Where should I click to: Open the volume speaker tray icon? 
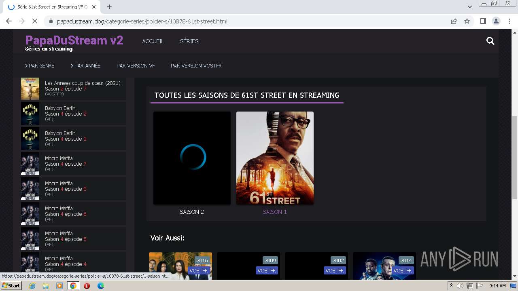coord(460,286)
